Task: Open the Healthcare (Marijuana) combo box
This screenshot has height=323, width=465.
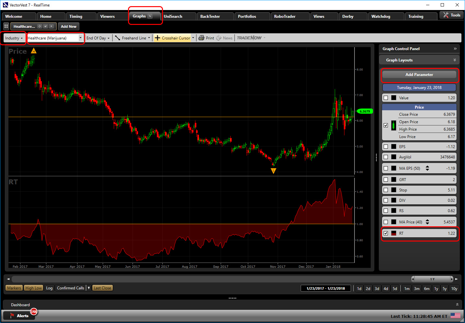Action: (x=80, y=38)
